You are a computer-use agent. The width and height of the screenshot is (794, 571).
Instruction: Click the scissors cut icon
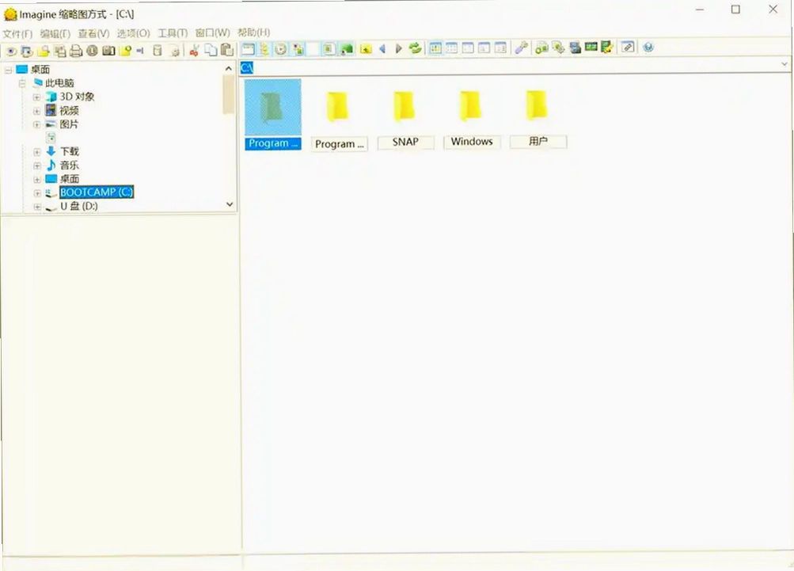click(x=194, y=50)
